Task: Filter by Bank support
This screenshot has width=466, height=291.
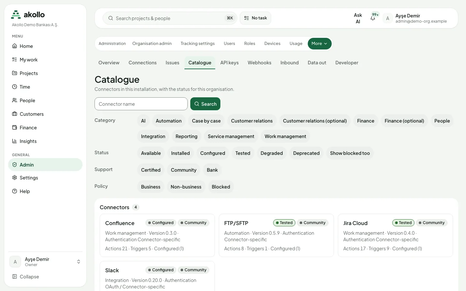Action: click(212, 170)
